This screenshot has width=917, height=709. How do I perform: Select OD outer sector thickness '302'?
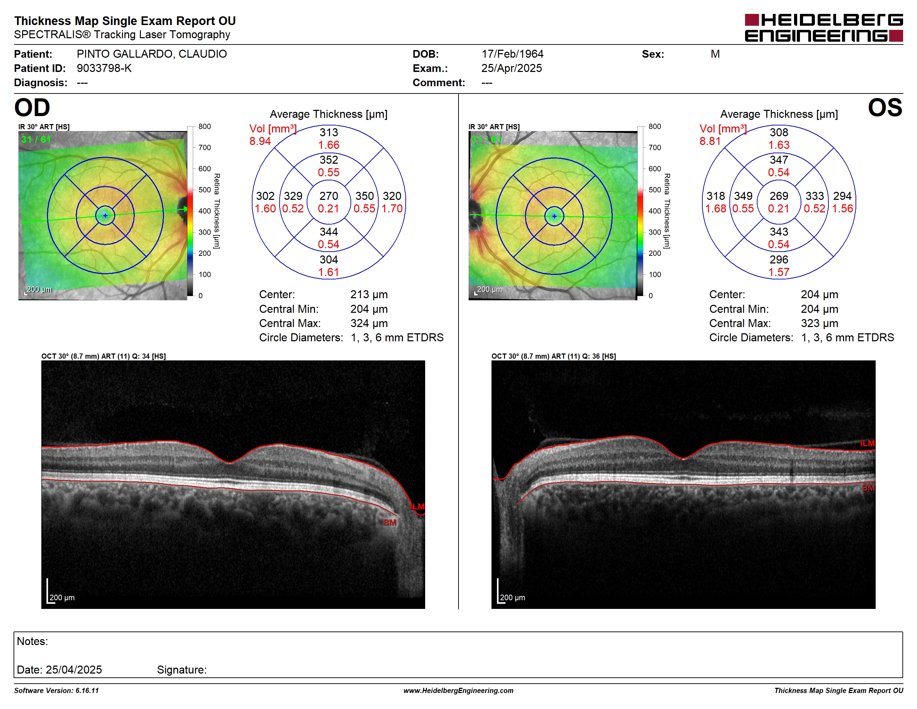click(x=265, y=196)
